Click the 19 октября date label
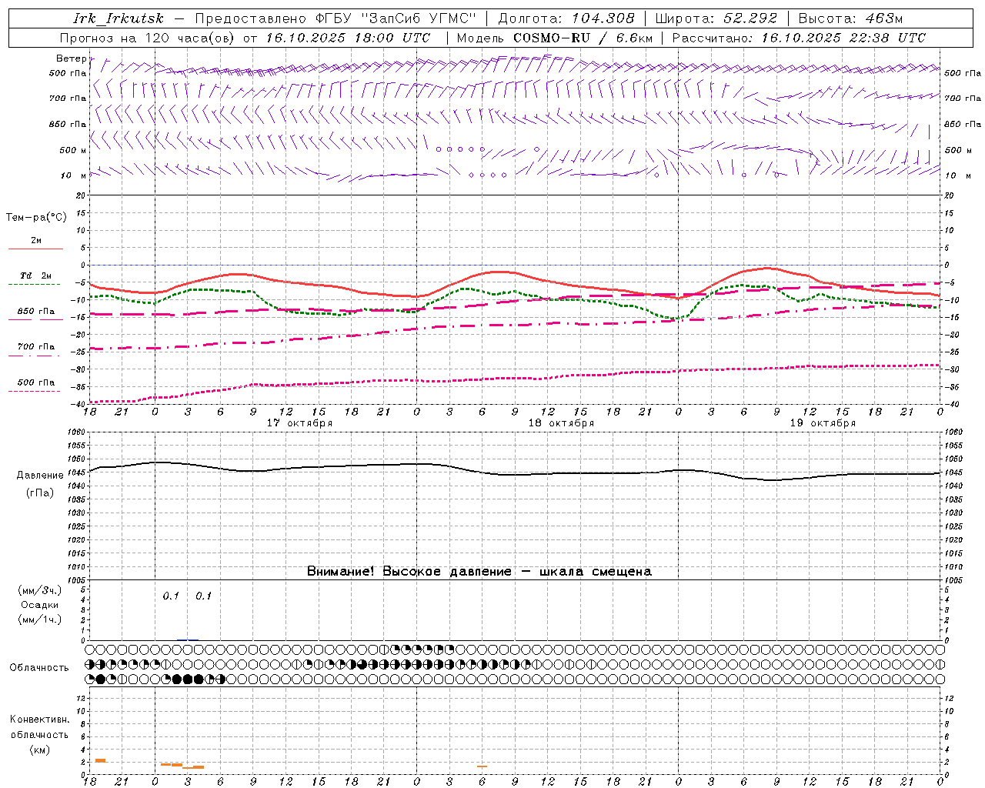This screenshot has width=985, height=788. pos(823,423)
